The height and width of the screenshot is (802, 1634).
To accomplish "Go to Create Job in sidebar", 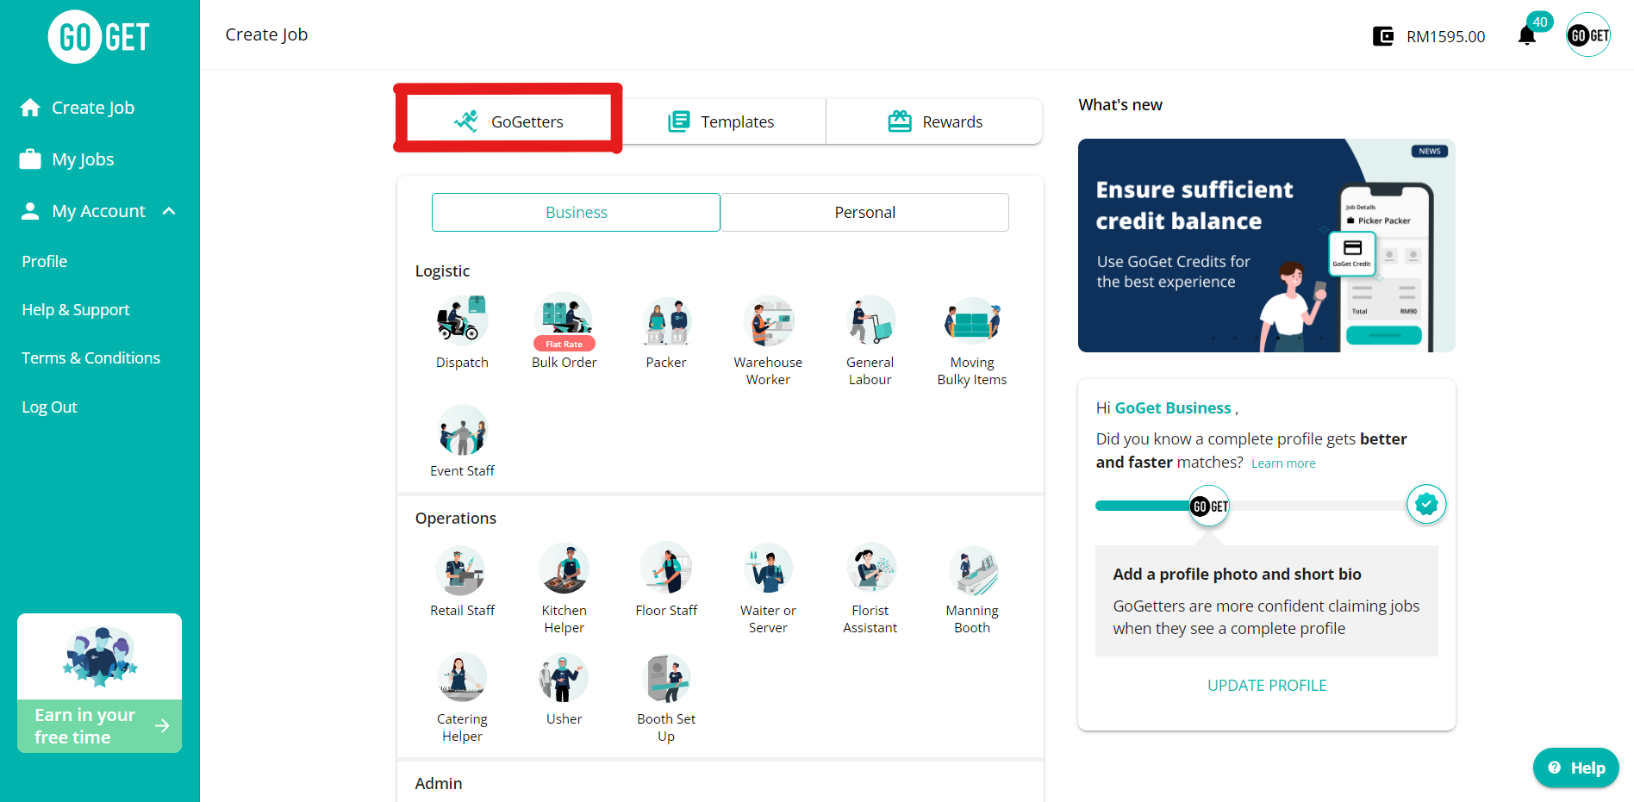I will coord(78,108).
